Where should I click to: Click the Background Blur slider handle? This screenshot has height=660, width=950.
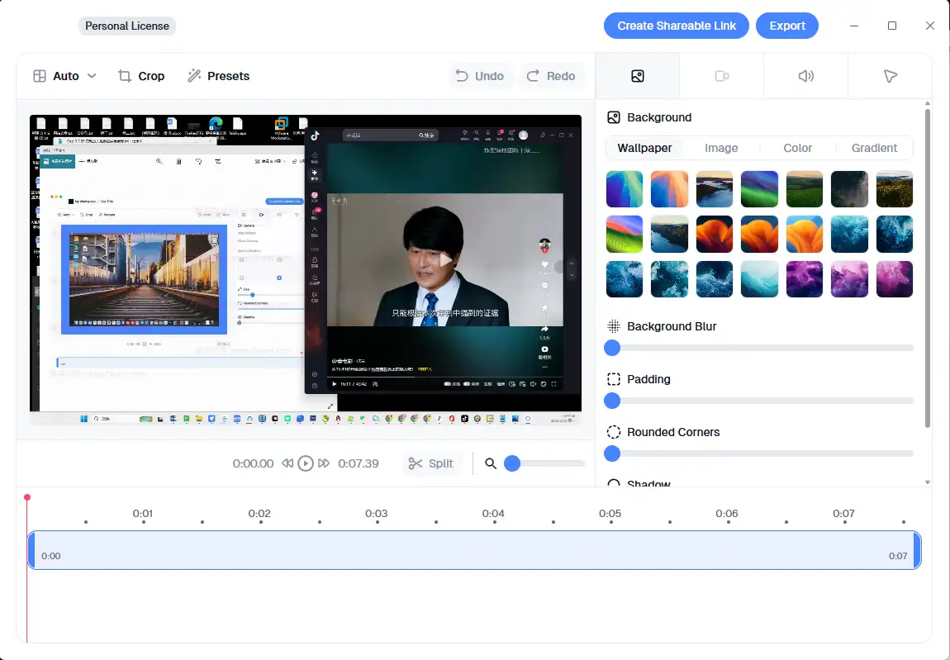[x=612, y=348]
